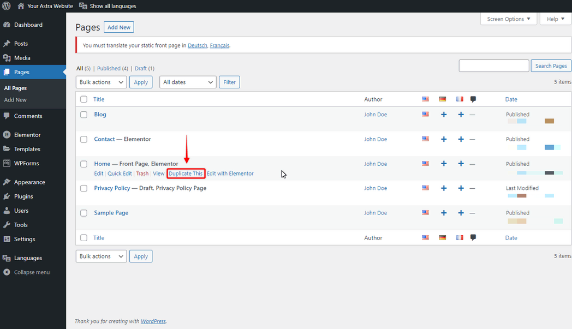Expand the Screen Options panel
The image size is (572, 329).
508,19
